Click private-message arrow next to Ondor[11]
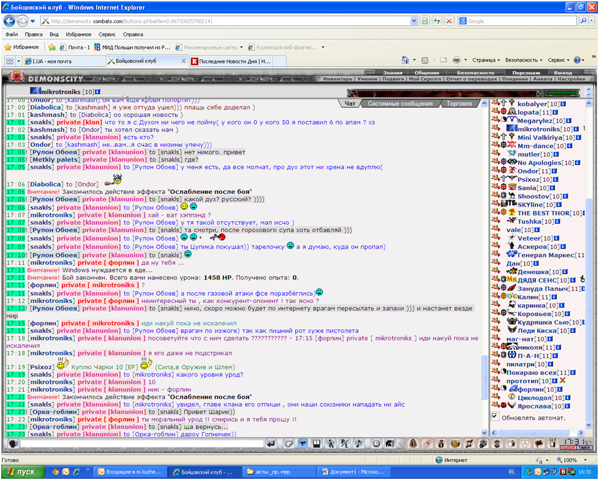Viewport: 599px width, 480px height. pyautogui.click(x=495, y=170)
